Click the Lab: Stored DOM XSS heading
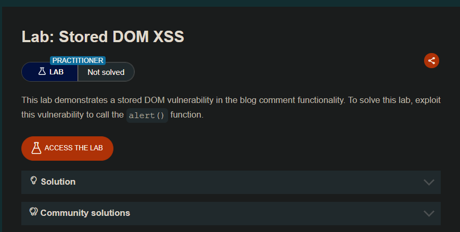This screenshot has height=232, width=460. (x=103, y=37)
